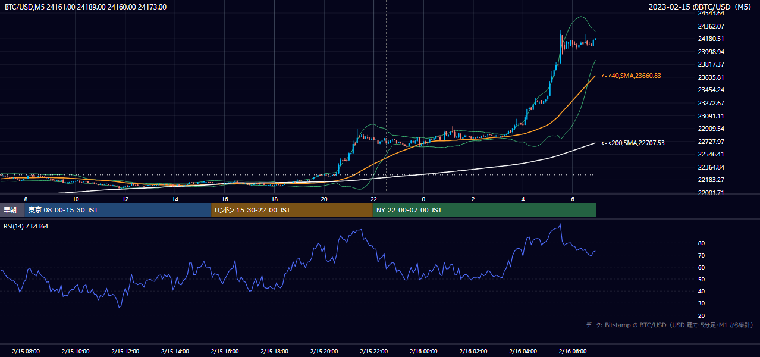Click hour label 2 below price chart
Viewport: 760px width, 357px height.
(x=473, y=199)
